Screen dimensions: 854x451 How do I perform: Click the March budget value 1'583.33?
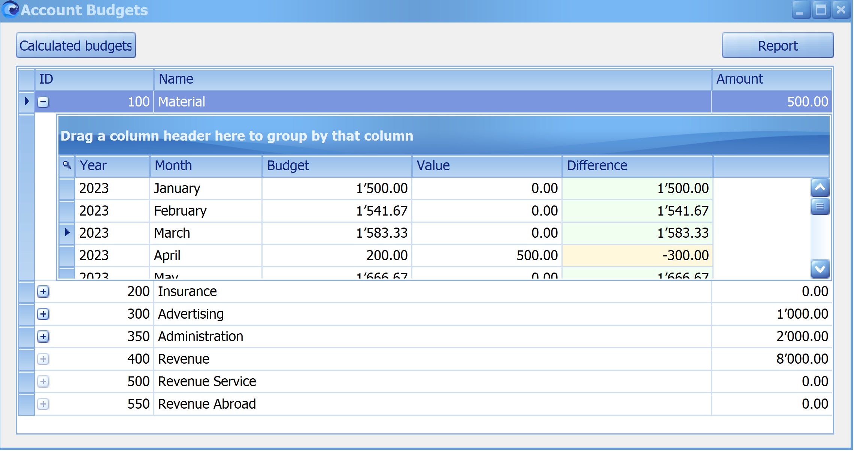[x=337, y=233]
